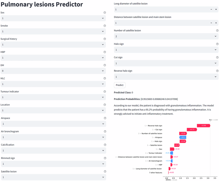Image resolution: width=219 pixels, height=181 pixels.
Task: Expand the Calcification dropdown
Action: coord(53,150)
